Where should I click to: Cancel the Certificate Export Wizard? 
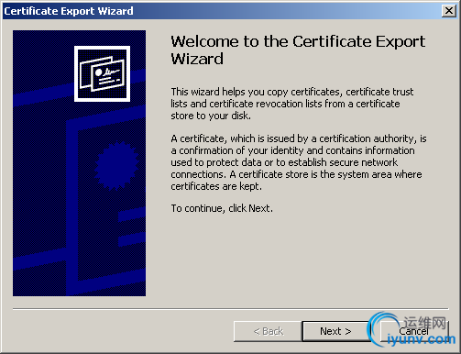point(414,331)
